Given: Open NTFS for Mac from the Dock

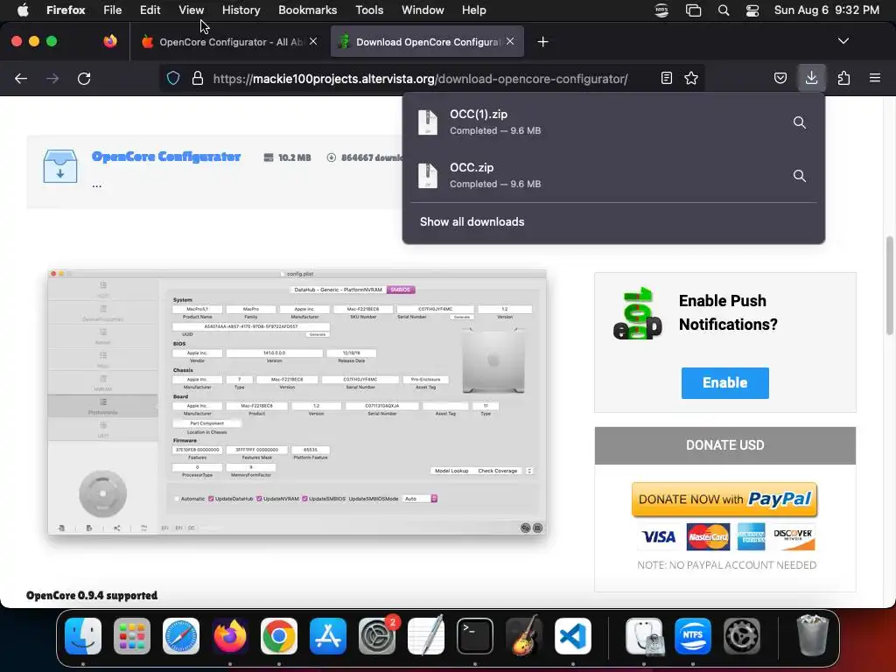Looking at the screenshot, I should [693, 636].
